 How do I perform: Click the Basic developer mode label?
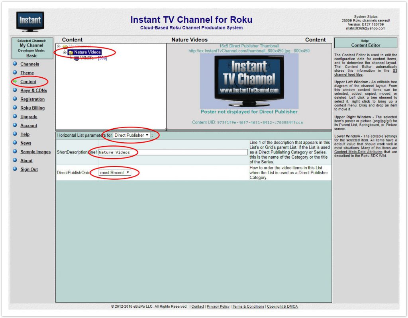pyautogui.click(x=32, y=56)
